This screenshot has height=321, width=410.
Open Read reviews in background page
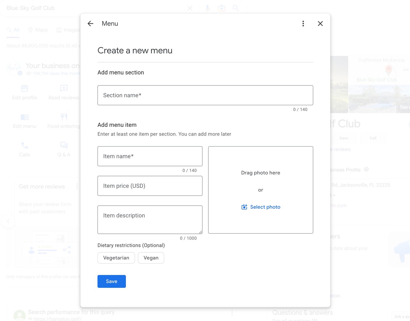click(64, 93)
